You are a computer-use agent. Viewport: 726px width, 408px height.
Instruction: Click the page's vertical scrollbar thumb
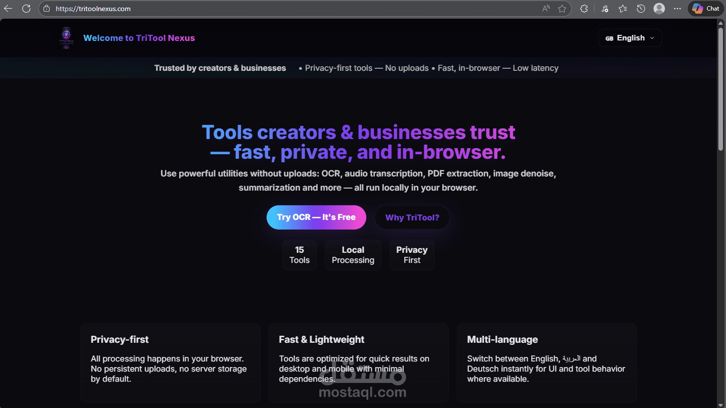721,88
